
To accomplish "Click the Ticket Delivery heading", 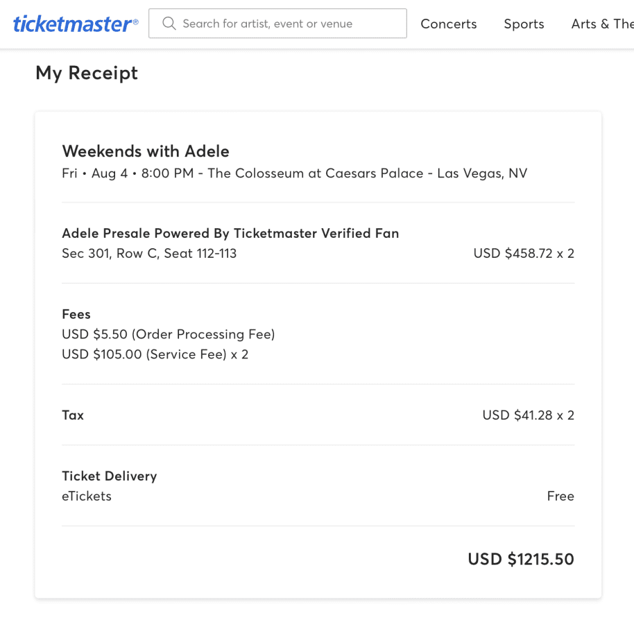I will pos(110,476).
